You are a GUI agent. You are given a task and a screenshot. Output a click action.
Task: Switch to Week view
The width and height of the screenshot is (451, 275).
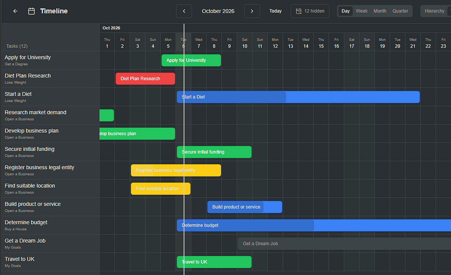click(362, 11)
